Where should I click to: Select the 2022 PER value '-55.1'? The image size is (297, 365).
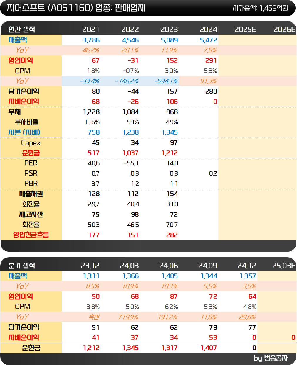coord(131,163)
